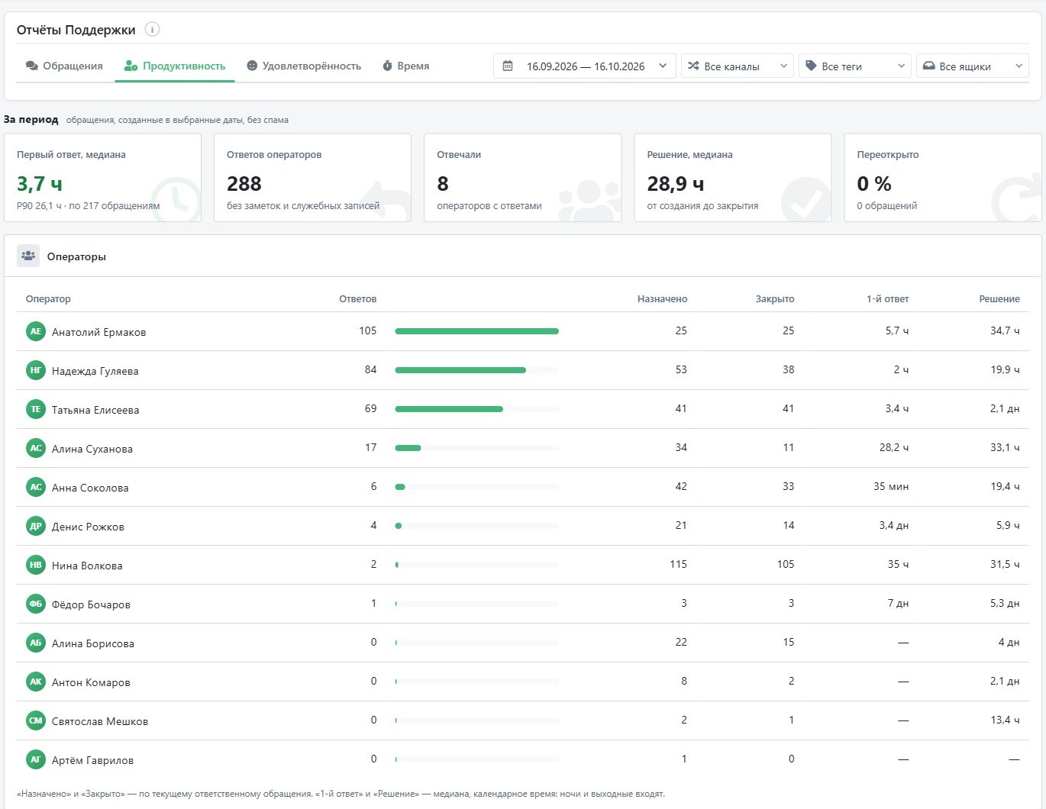Open the Время tab
Viewport: 1046px width, 809px height.
(x=405, y=66)
